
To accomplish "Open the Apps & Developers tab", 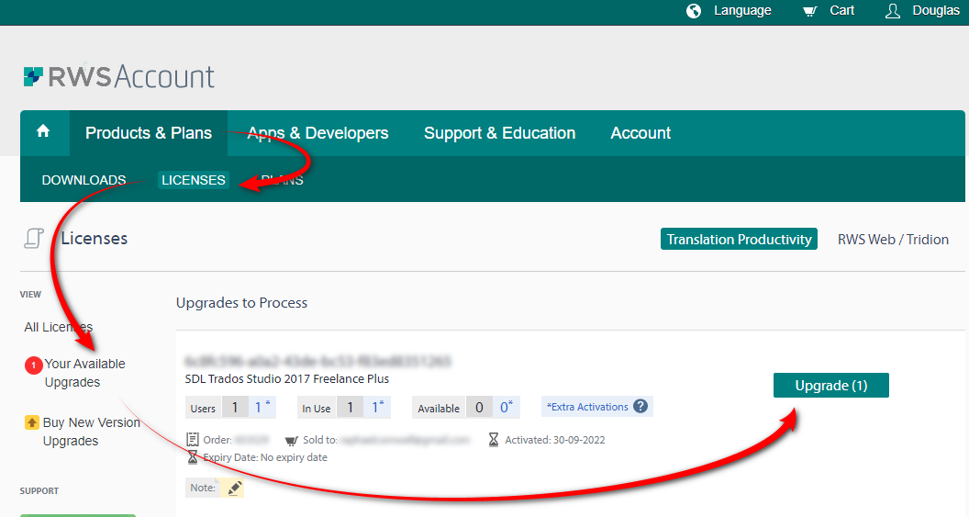I will coord(317,133).
